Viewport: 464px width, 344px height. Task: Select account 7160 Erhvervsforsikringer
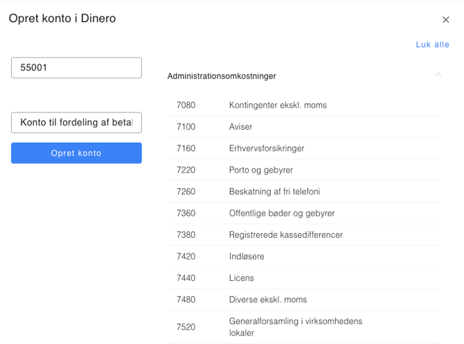click(304, 148)
